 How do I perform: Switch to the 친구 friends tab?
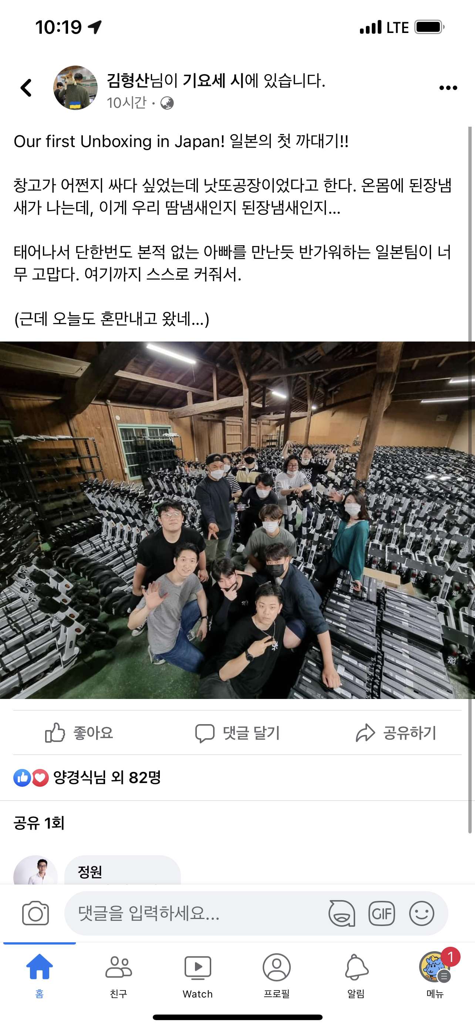[118, 975]
